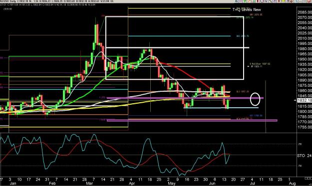Click the 2070.00 price axis label
This screenshot has width=312, height=186.
[x=305, y=17]
